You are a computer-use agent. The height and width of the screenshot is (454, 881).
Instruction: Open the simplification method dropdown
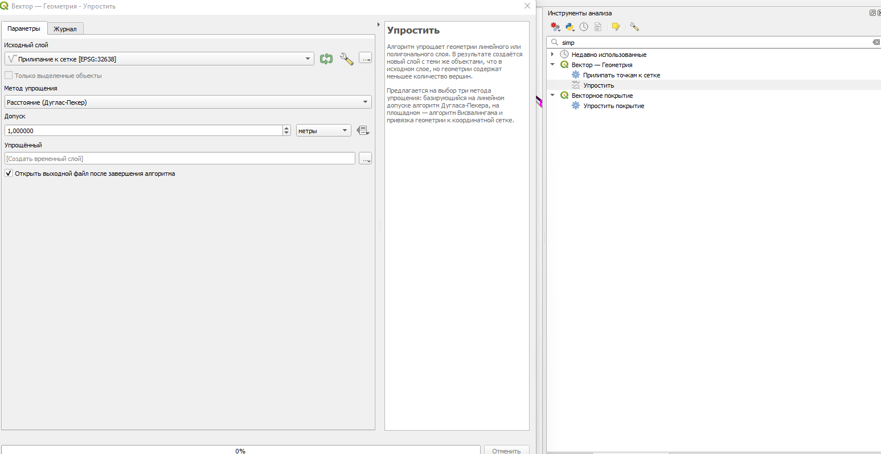[x=188, y=102]
